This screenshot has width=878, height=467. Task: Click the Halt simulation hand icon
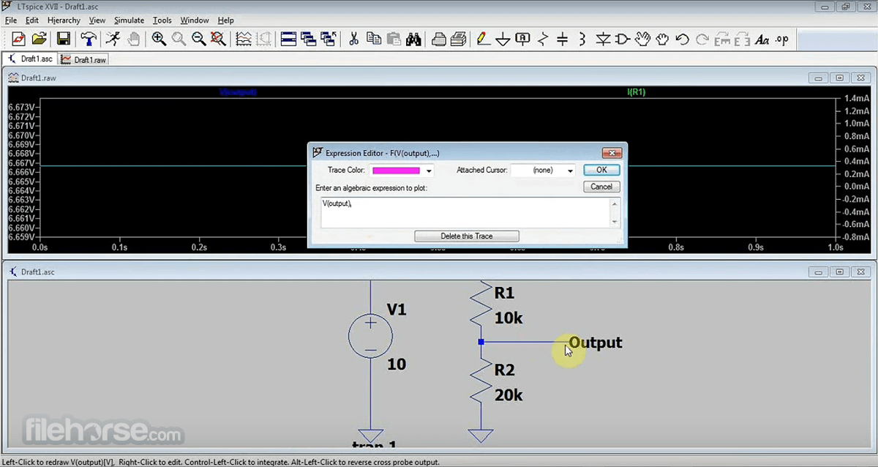pyautogui.click(x=134, y=39)
